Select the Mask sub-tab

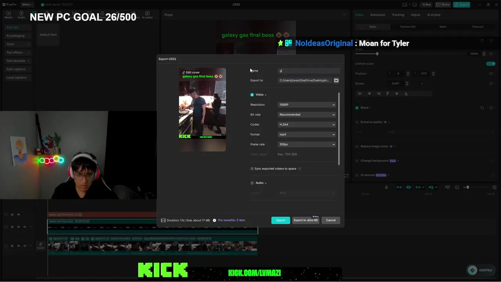click(x=443, y=27)
